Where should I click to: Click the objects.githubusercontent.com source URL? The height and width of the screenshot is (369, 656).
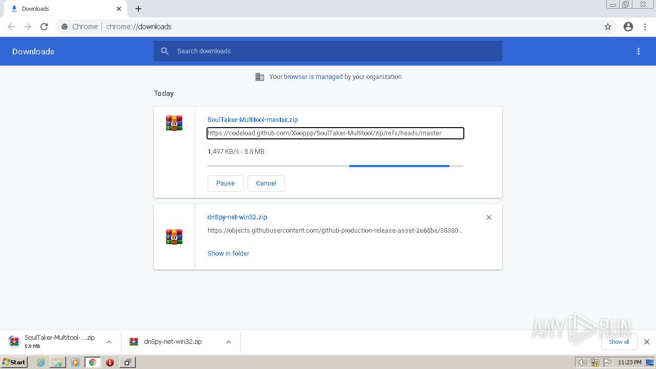pyautogui.click(x=335, y=231)
